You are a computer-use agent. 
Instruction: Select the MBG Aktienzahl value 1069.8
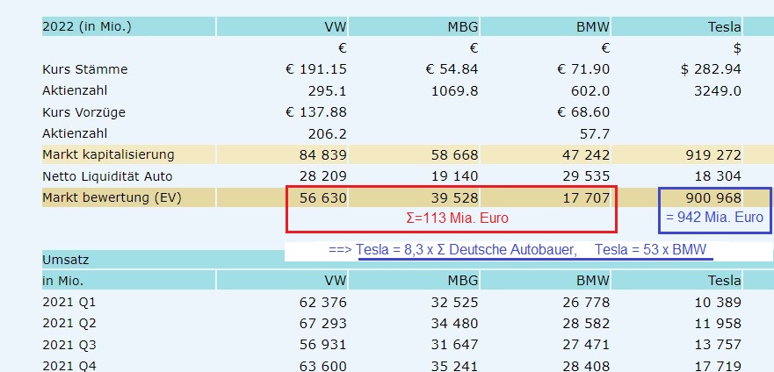click(x=454, y=90)
